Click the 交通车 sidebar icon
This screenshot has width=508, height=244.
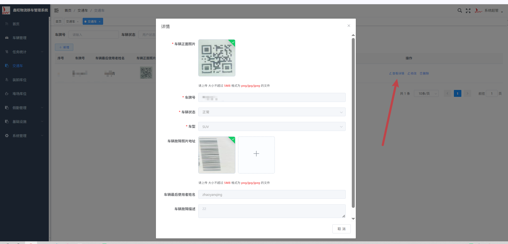click(x=7, y=66)
